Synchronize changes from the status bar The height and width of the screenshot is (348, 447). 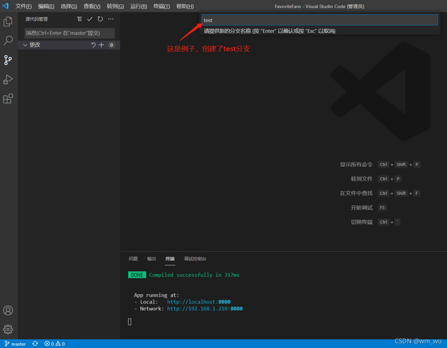click(x=35, y=344)
